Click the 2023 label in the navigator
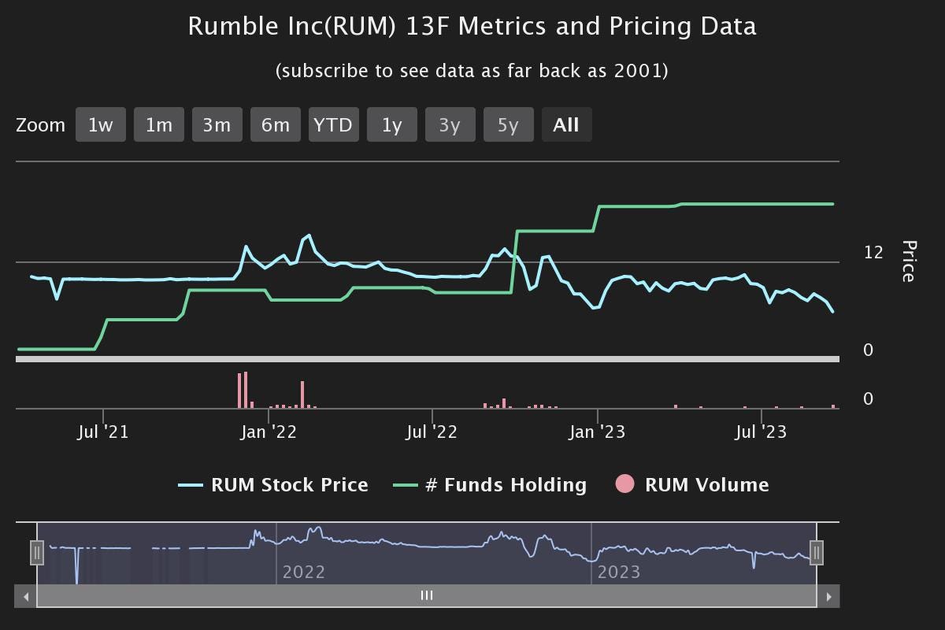The image size is (945, 630). click(x=619, y=572)
